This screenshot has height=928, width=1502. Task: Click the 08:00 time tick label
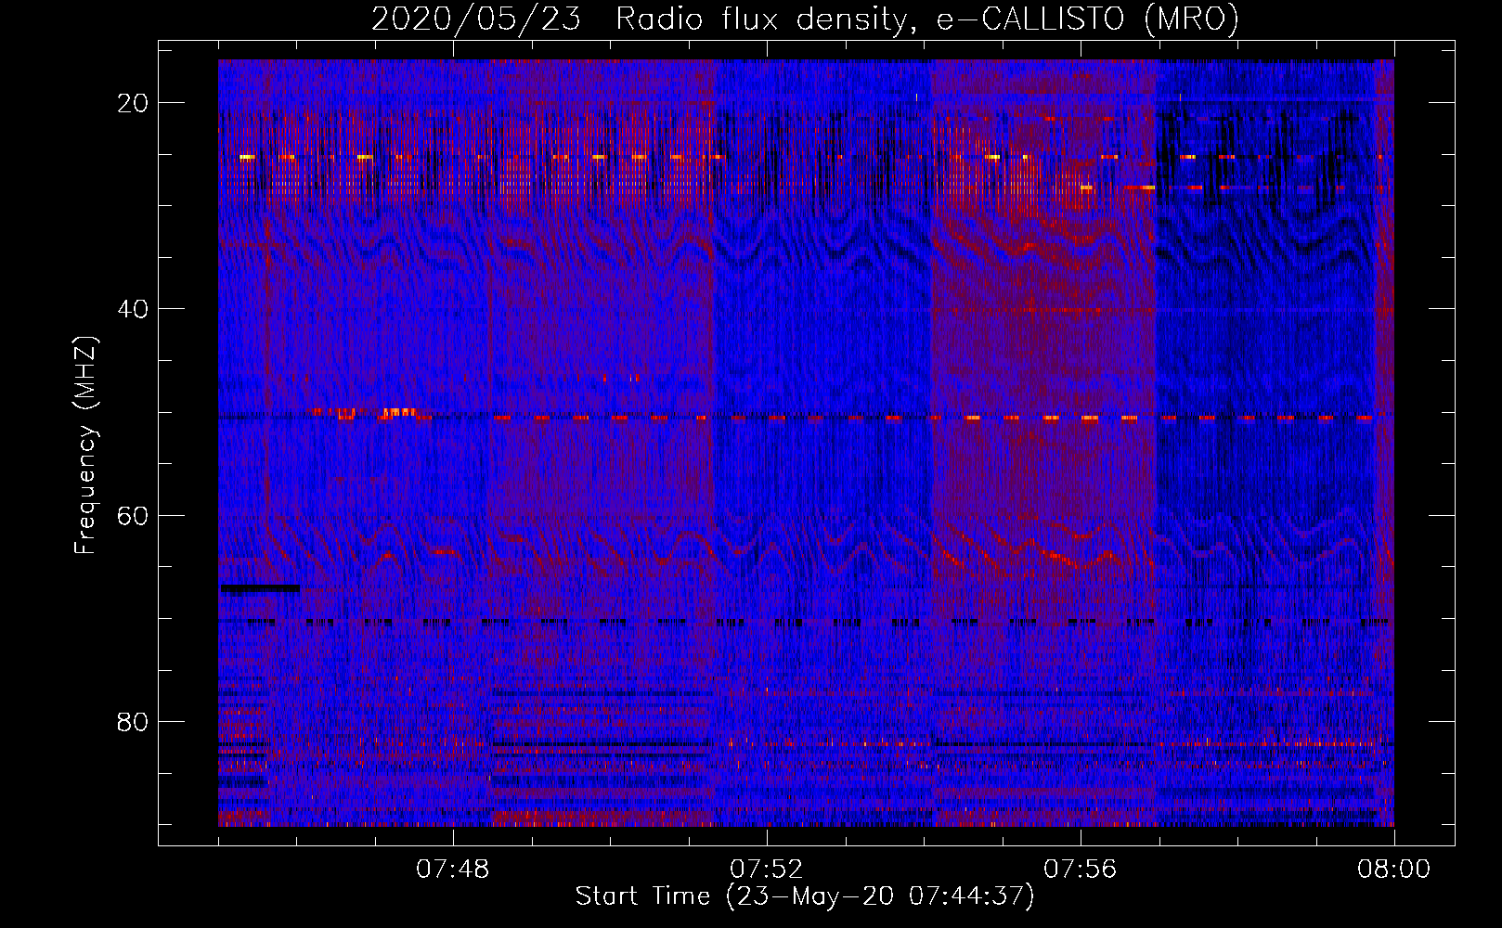click(x=1394, y=870)
